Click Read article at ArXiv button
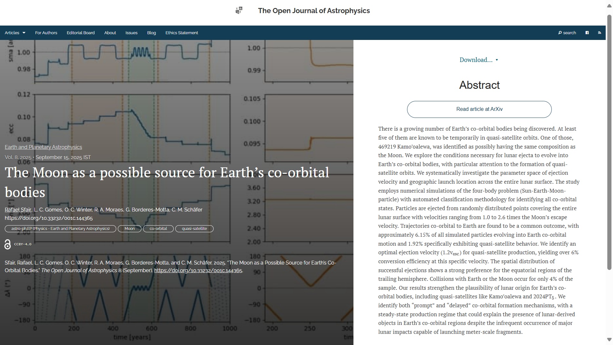 [479, 109]
